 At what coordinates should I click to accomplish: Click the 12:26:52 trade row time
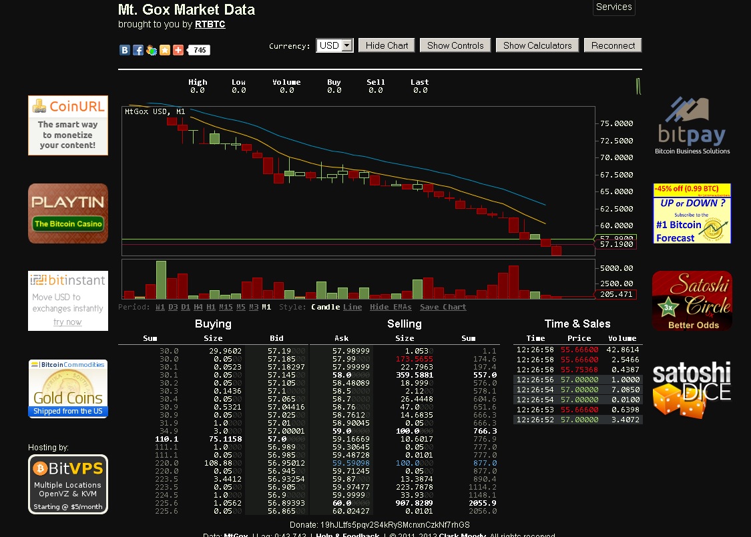tap(535, 420)
